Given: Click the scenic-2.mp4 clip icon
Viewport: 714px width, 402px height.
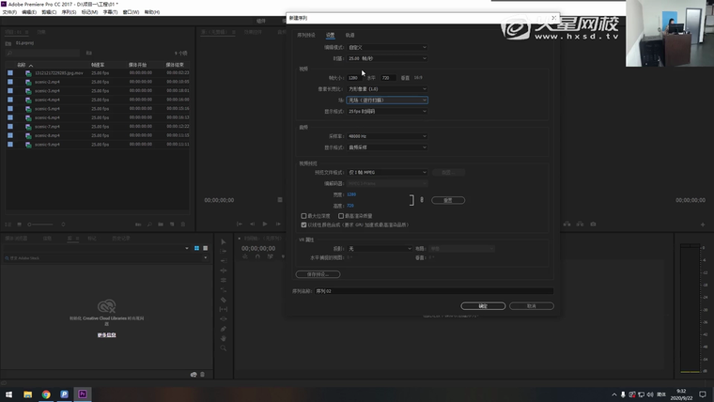Looking at the screenshot, I should coord(29,80).
